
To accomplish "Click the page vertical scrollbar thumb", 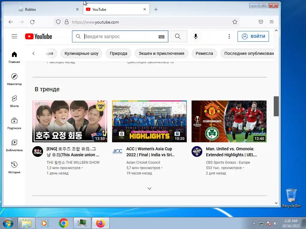I will (276, 106).
